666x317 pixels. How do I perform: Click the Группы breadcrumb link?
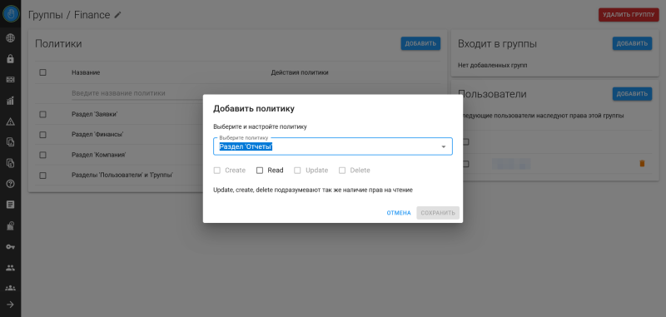click(x=45, y=15)
